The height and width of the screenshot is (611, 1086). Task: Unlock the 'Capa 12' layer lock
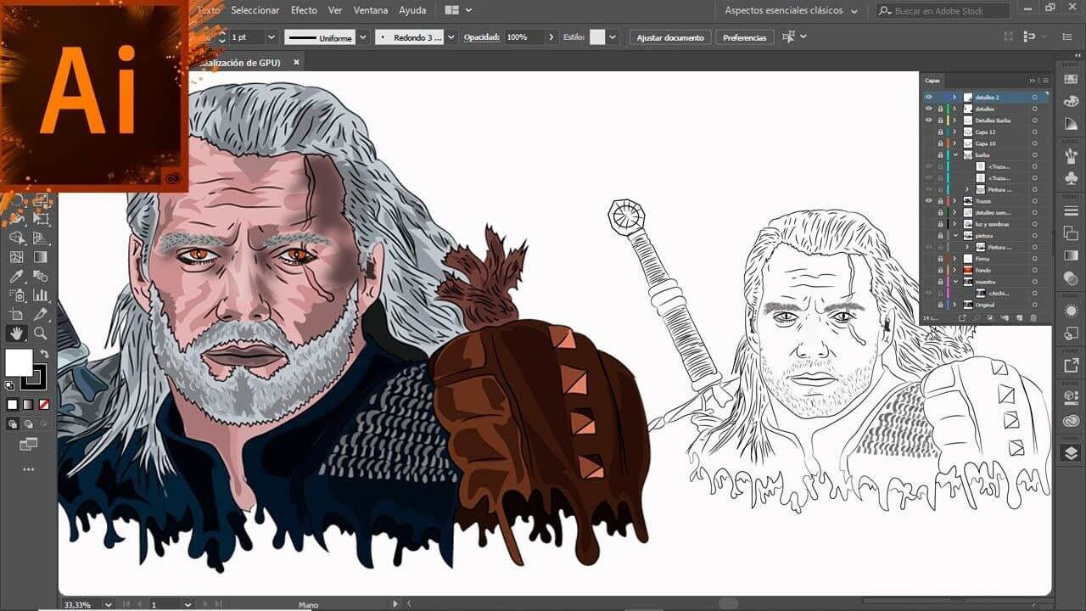tap(940, 132)
